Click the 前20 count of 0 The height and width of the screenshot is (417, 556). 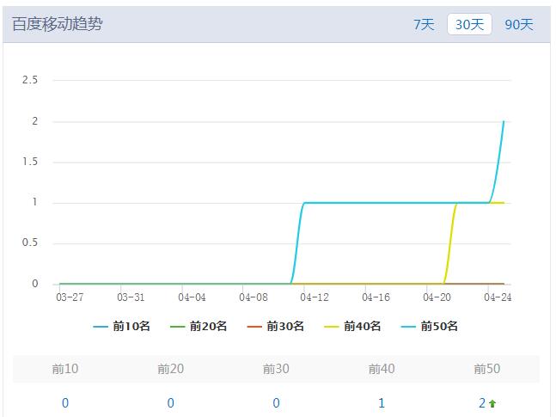click(x=171, y=402)
